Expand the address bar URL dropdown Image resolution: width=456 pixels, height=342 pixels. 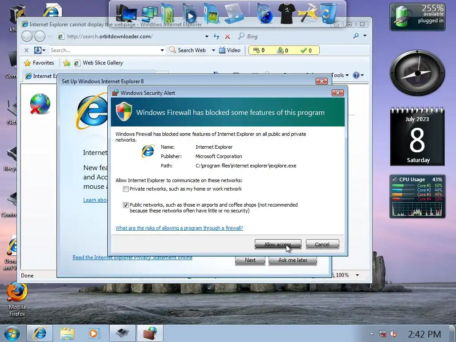tap(207, 37)
